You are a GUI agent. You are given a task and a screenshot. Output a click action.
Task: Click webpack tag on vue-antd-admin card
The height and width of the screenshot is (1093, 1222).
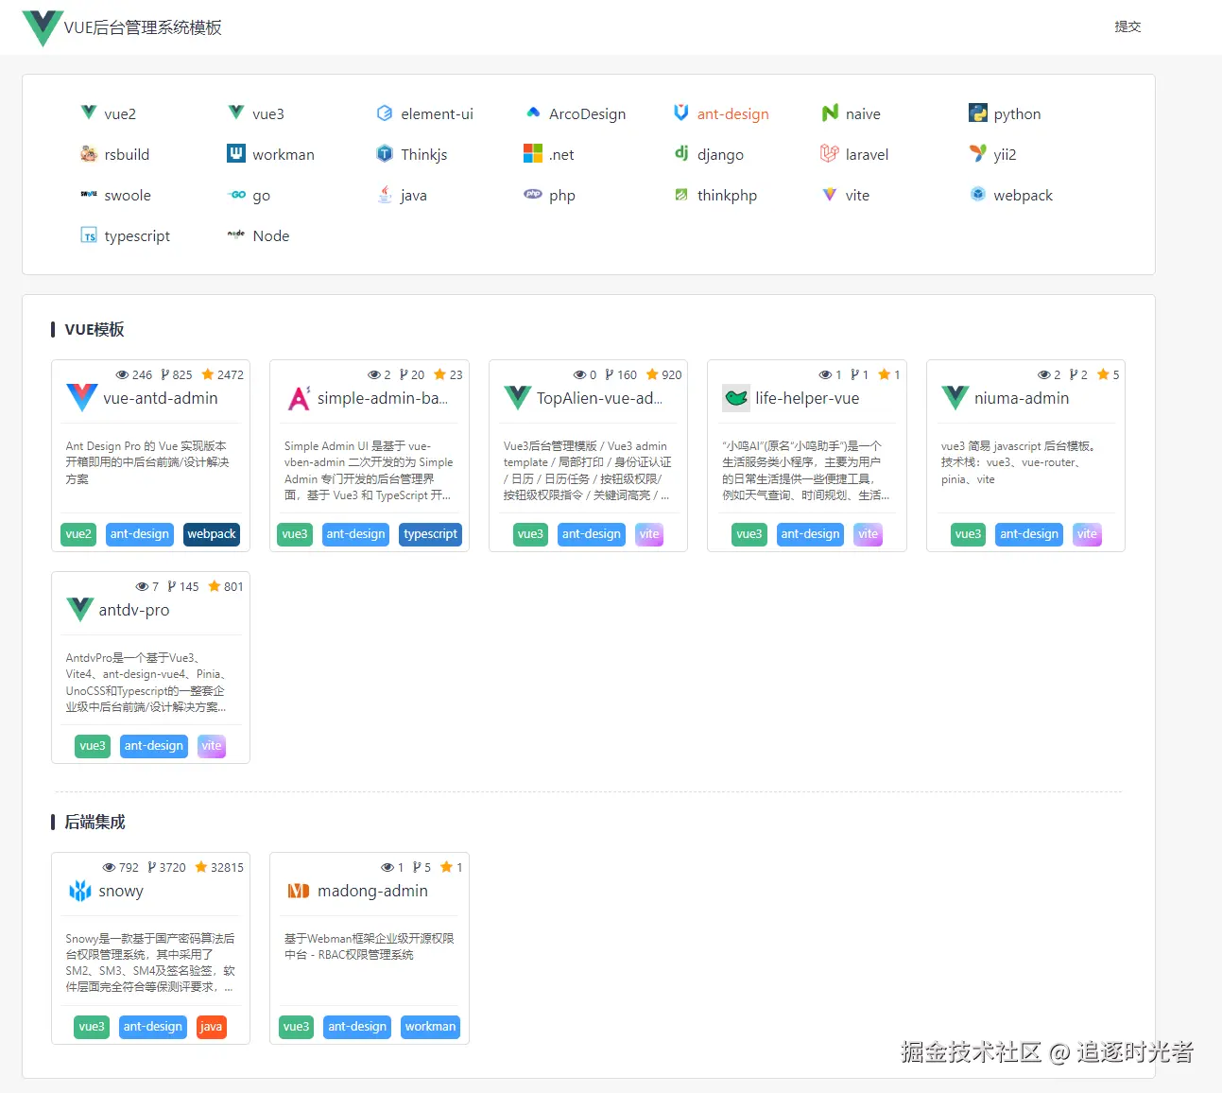212,534
